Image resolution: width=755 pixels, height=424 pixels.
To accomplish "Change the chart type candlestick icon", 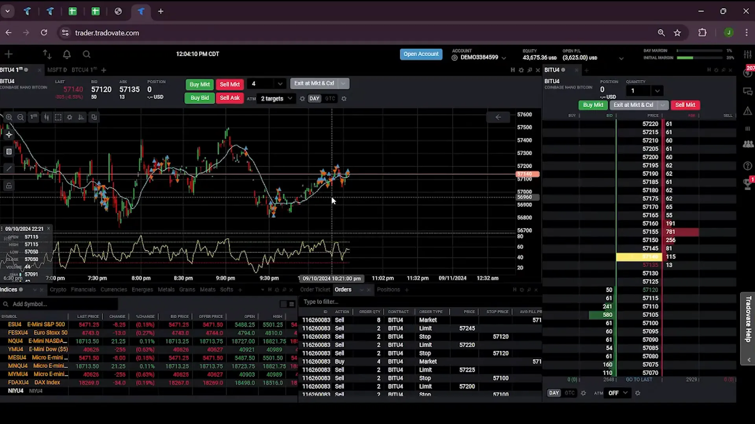I will click(x=46, y=117).
